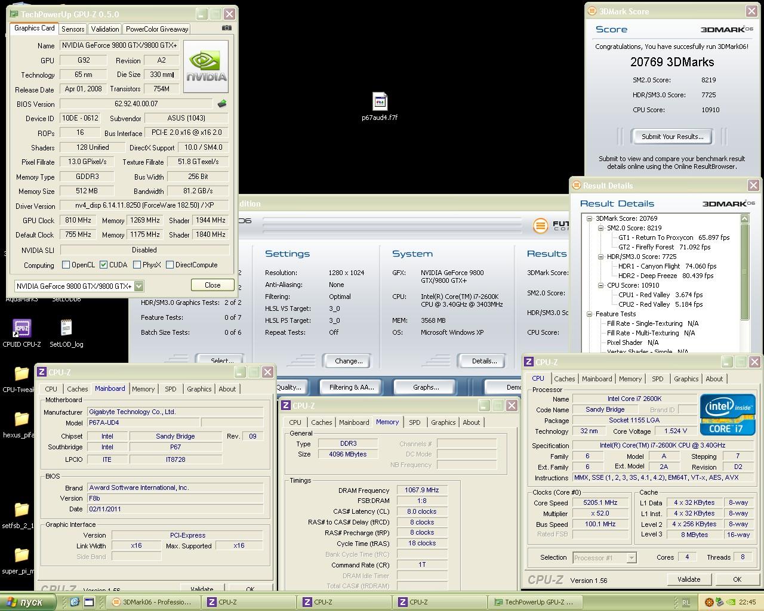Viewport: 764px width, 611px height.
Task: Toggle the PhysX checkbox
Action: click(137, 265)
